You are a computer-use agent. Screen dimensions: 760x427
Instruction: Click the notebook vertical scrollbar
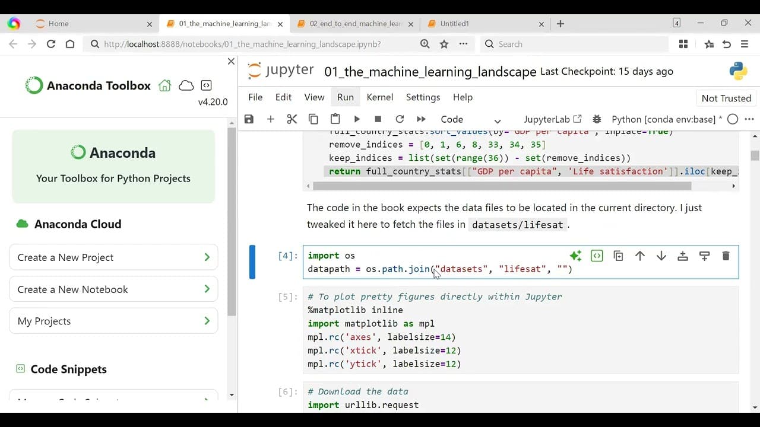coord(755,155)
